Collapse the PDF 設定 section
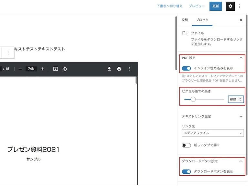 241,58
